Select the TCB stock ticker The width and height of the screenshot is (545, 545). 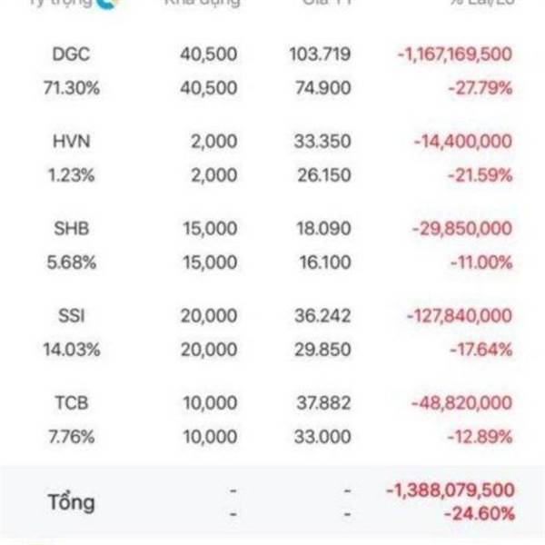tap(70, 402)
